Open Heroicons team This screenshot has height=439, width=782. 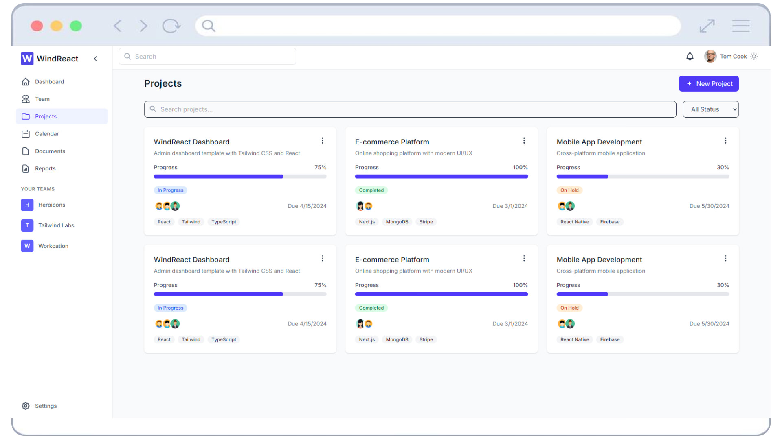[x=62, y=205]
